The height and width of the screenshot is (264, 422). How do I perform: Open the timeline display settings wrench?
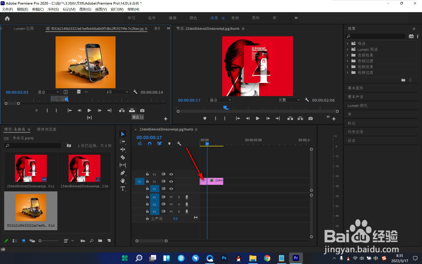[x=179, y=144]
